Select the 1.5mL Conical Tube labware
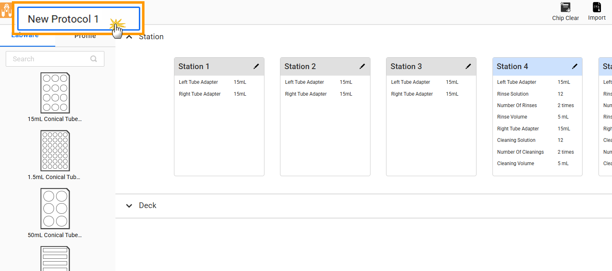 (55, 151)
